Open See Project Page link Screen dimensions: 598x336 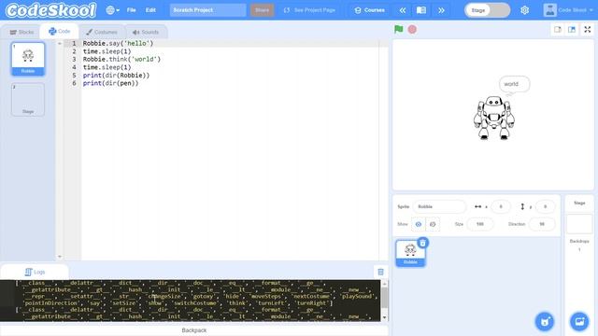(x=309, y=10)
